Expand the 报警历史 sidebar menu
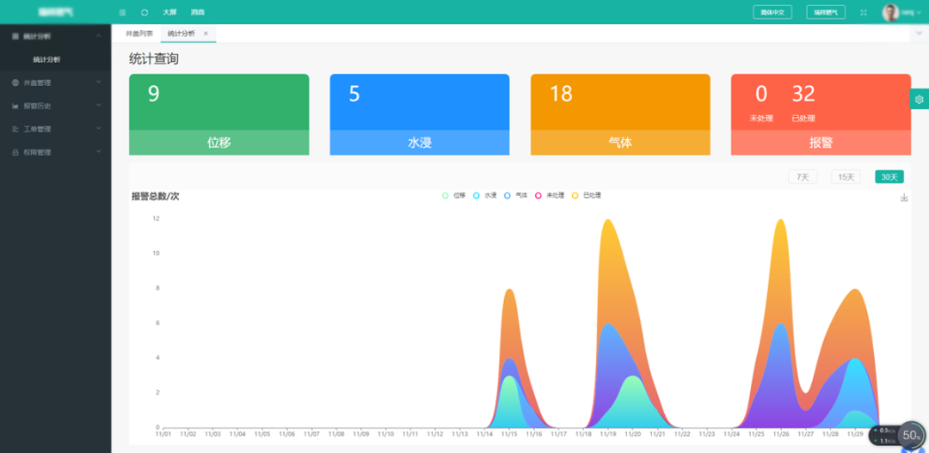The image size is (929, 453). [55, 106]
